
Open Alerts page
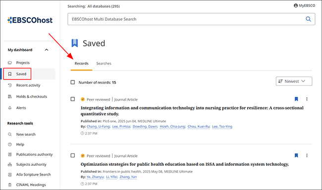point(21,108)
